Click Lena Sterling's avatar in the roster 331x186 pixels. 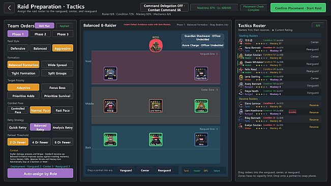240,78
